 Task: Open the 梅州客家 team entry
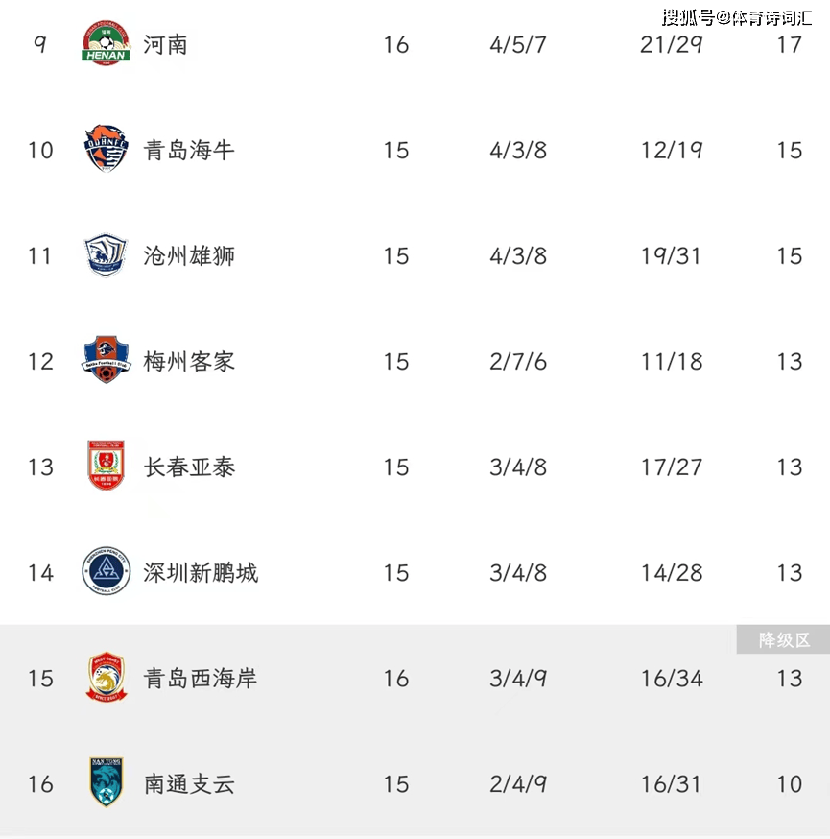189,362
